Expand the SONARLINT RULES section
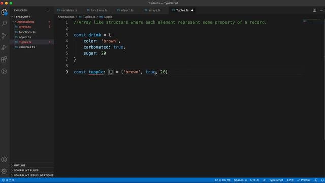 26,170
